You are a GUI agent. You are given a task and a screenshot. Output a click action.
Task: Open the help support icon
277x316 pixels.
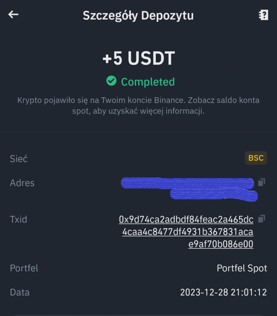click(x=263, y=15)
